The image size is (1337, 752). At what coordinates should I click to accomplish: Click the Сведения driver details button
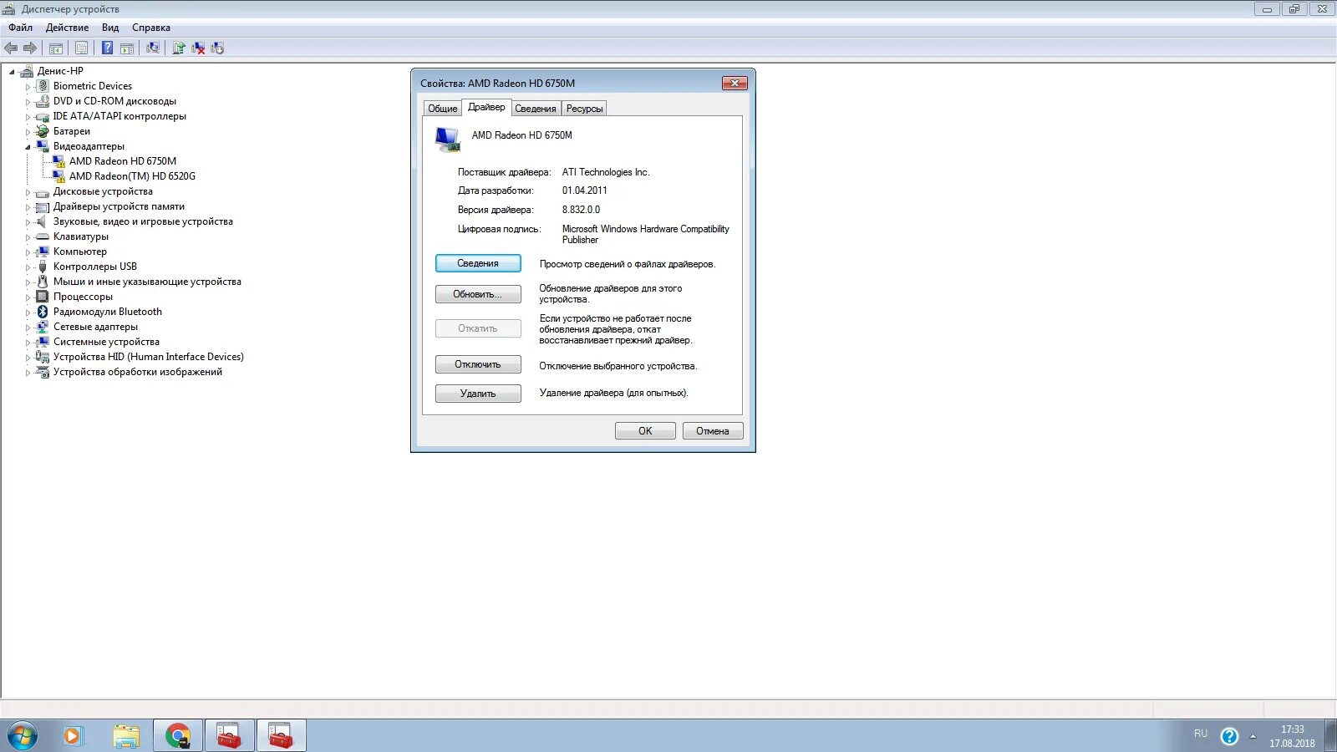478,263
